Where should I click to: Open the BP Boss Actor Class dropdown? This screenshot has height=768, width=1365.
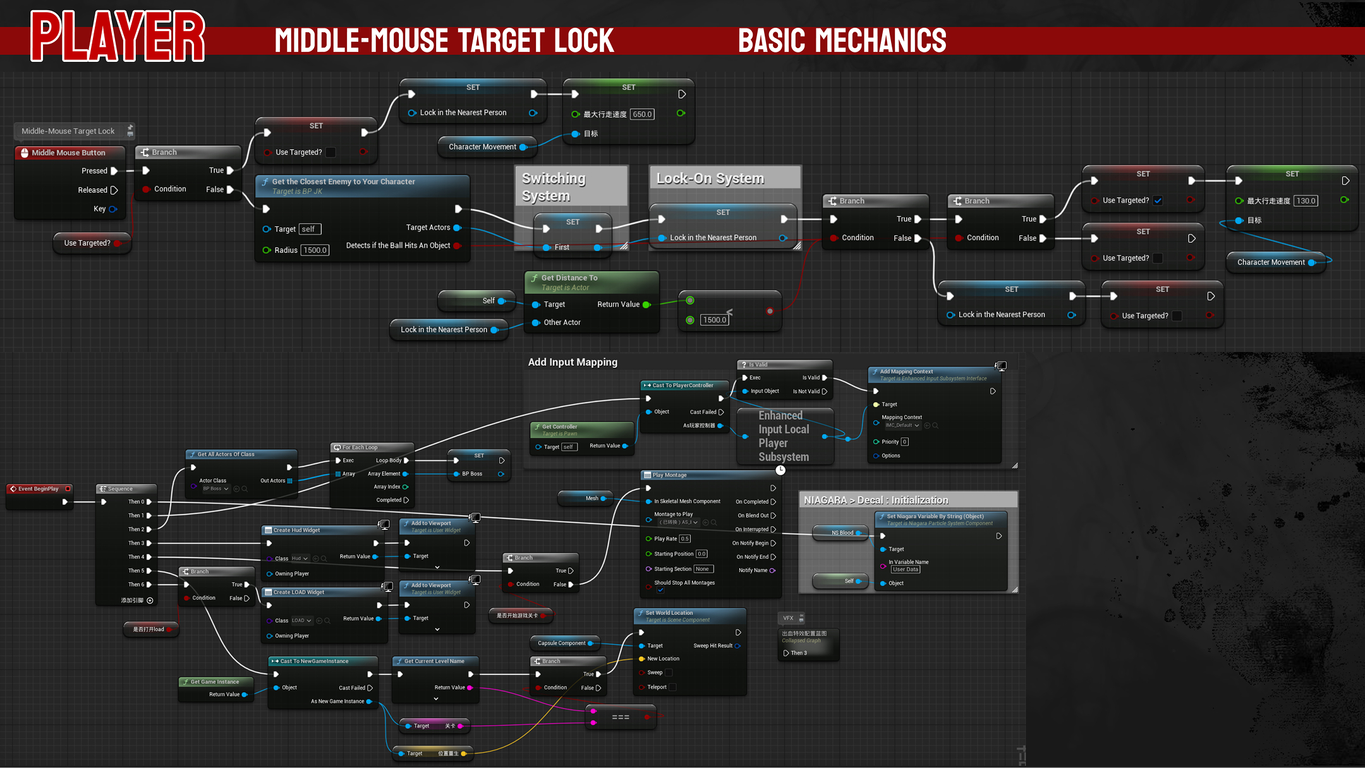click(x=215, y=489)
